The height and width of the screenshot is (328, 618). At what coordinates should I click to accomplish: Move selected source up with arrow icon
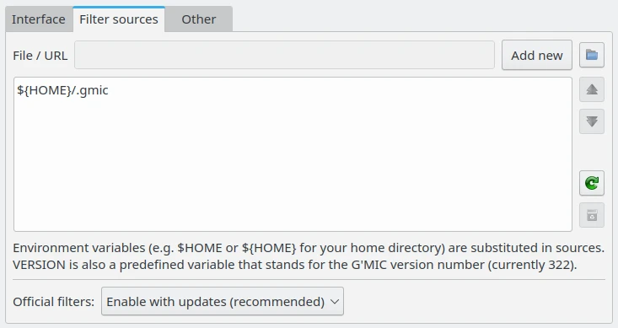(592, 89)
